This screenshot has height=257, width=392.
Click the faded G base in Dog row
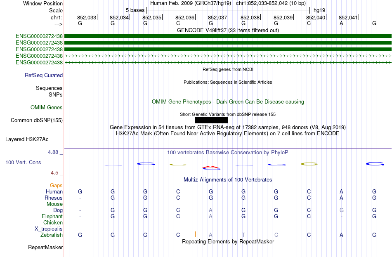(341, 210)
